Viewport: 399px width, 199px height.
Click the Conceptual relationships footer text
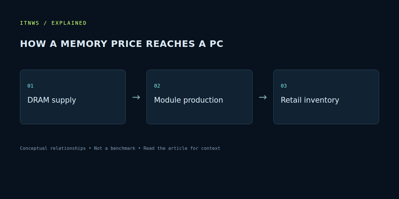click(53, 148)
